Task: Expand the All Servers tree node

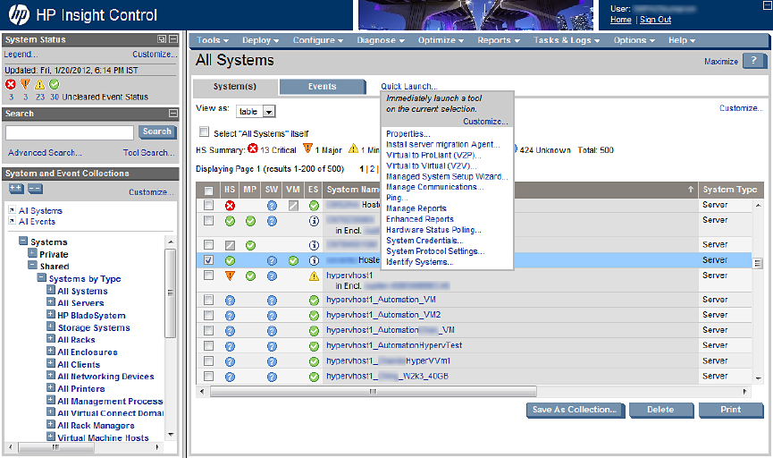Action: (51, 302)
